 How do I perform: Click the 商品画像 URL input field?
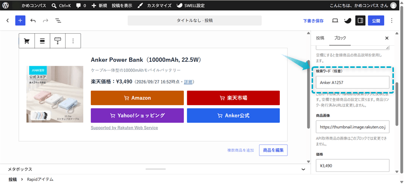pyautogui.click(x=352, y=127)
